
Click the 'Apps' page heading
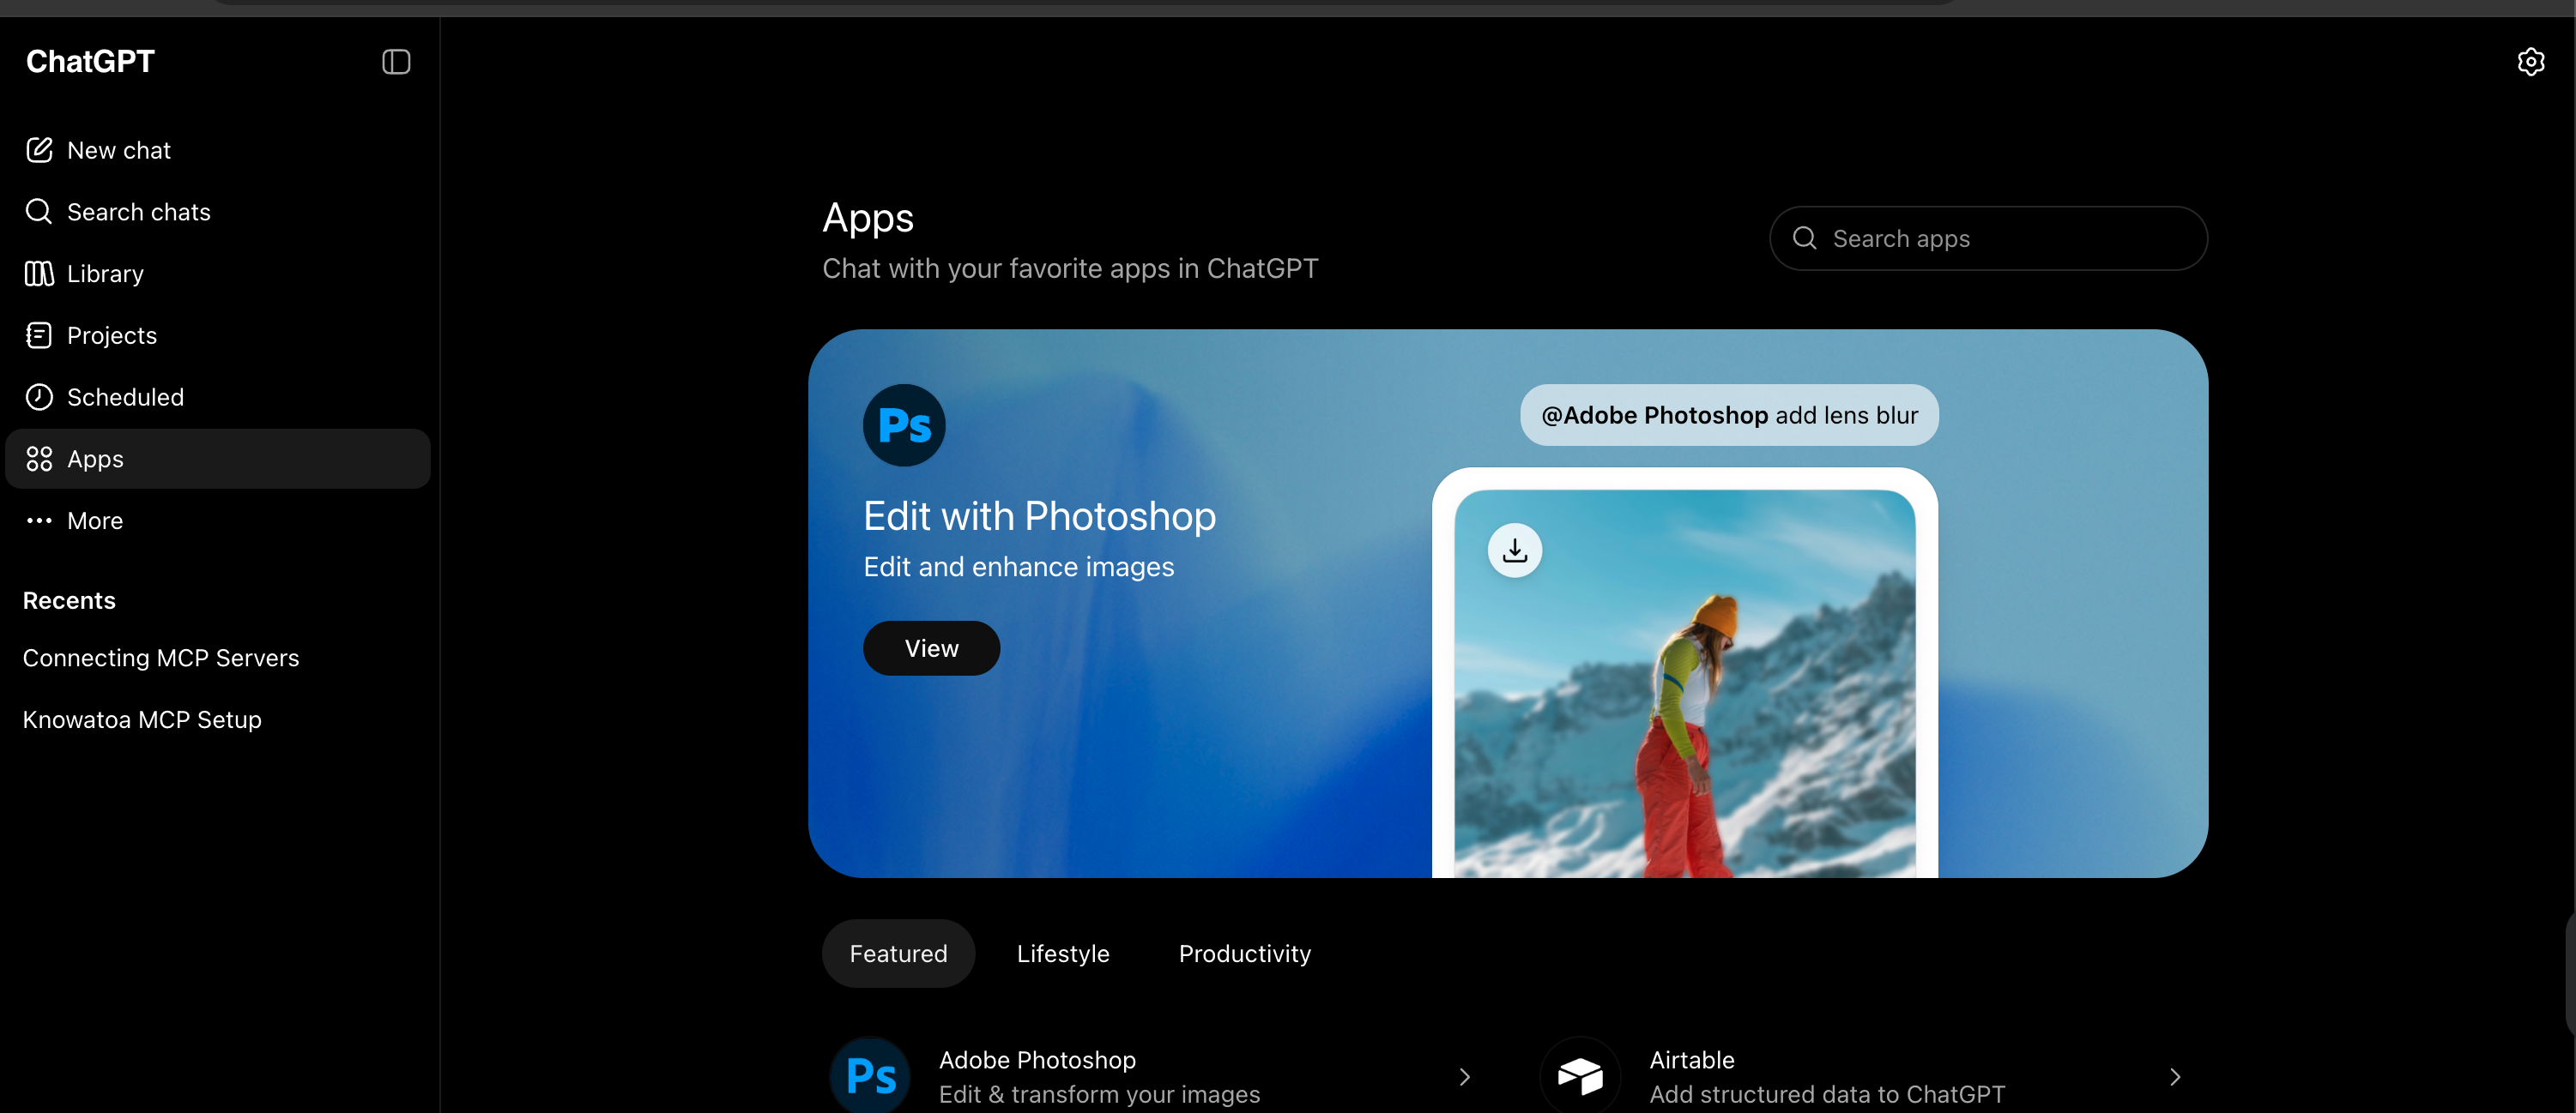point(868,218)
